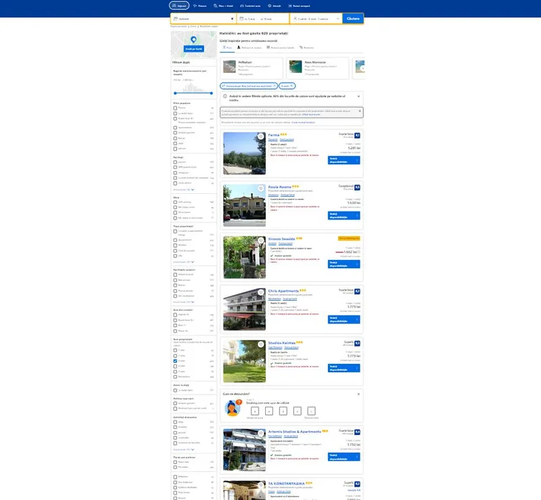The width and height of the screenshot is (541, 500).
Task: Click the Căutare search button
Action: (x=353, y=19)
